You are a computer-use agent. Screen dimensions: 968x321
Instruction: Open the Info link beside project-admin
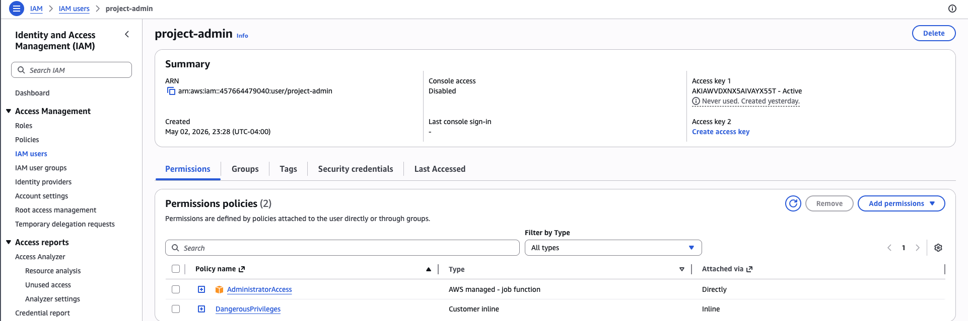click(242, 36)
